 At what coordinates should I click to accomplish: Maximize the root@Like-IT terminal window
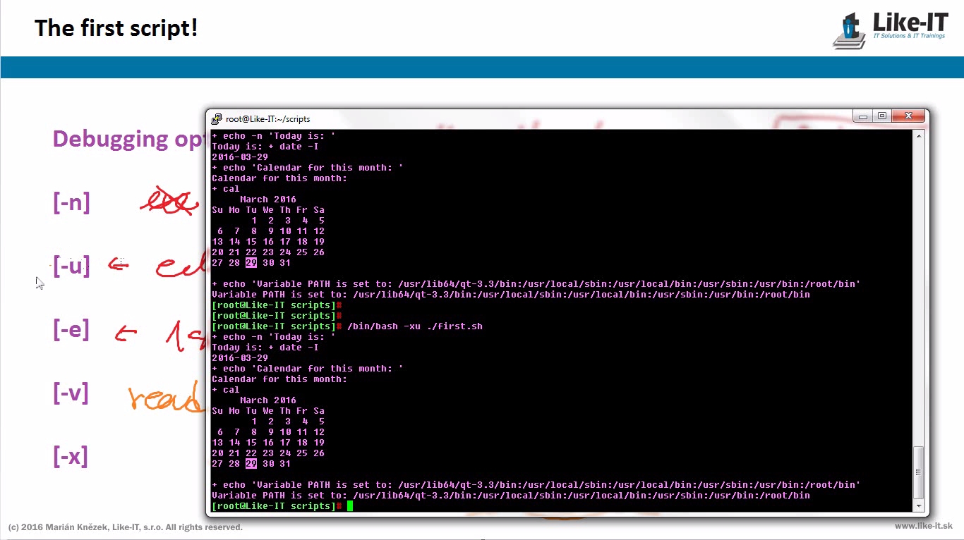(x=882, y=116)
